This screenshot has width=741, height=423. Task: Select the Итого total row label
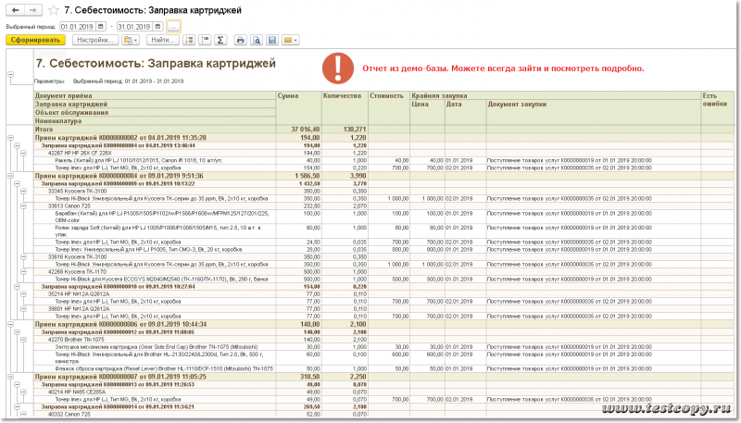coord(155,130)
